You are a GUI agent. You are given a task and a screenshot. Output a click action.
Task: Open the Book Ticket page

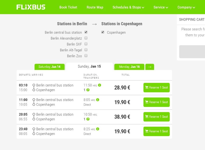point(68,7)
